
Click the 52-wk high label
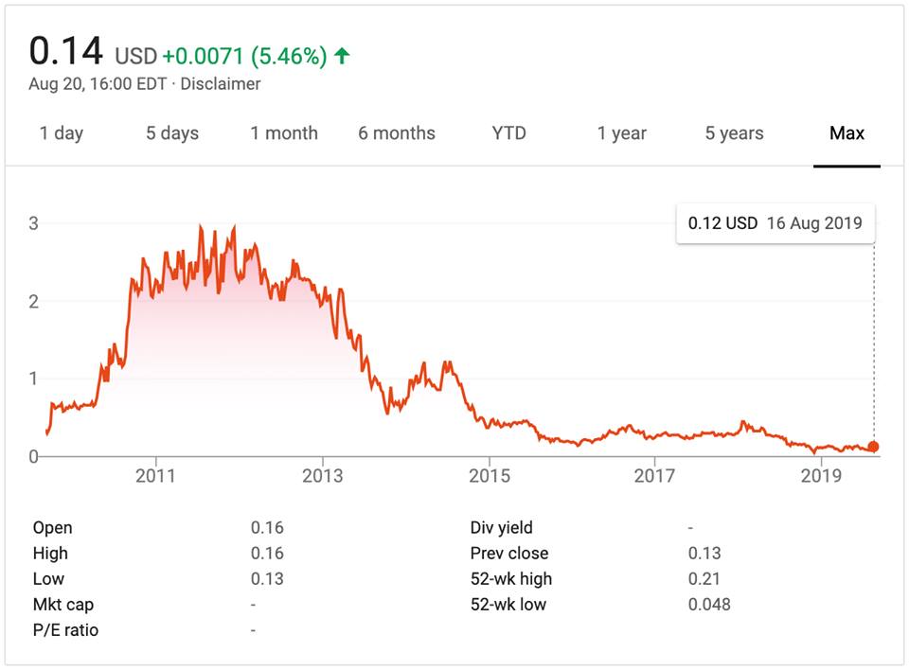510,578
